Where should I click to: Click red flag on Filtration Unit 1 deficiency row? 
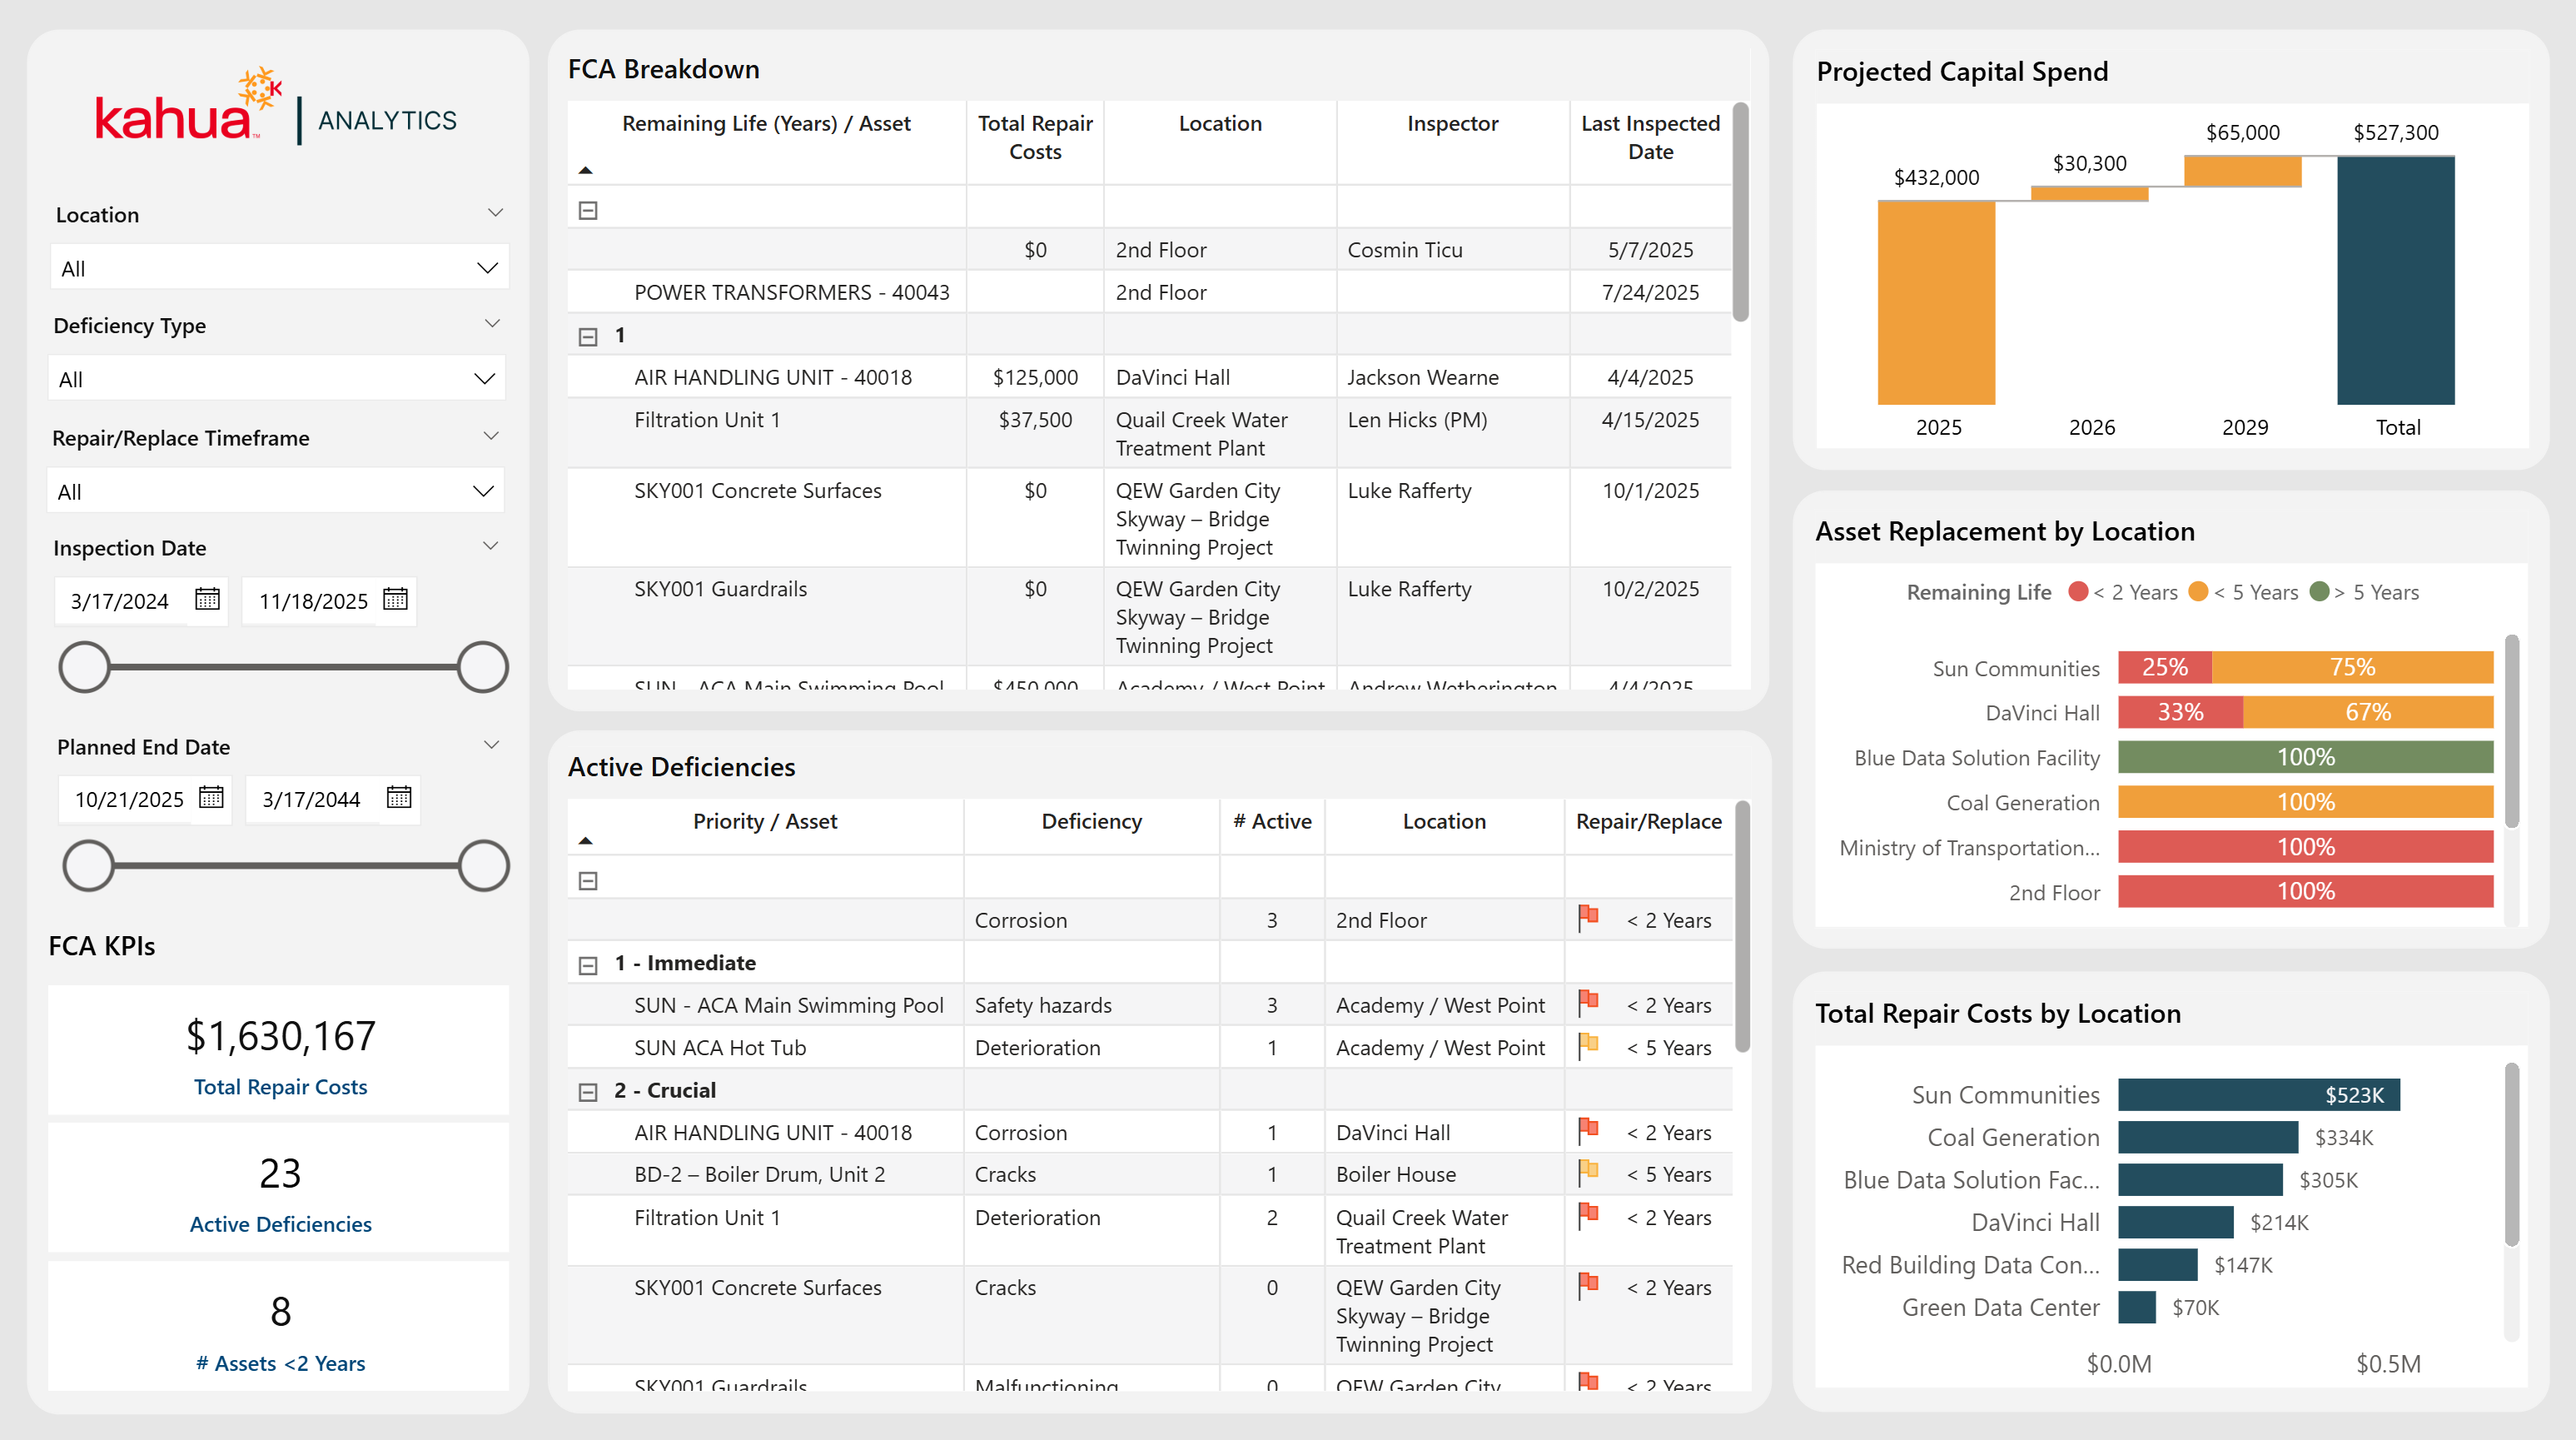click(1588, 1216)
